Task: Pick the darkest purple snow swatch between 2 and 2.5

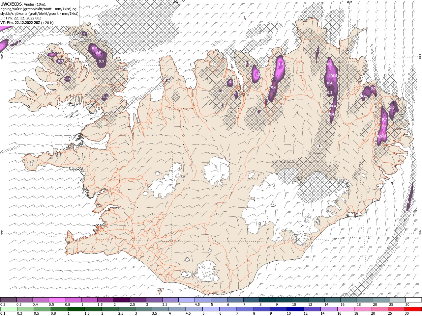Action: 122,300
